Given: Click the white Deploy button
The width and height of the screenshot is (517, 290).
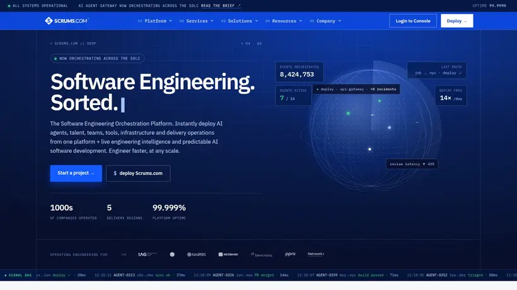Looking at the screenshot, I should [456, 21].
